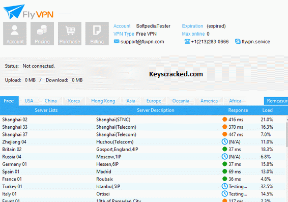The image size is (288, 202).
Task: Sort by Load column header
Action: (x=267, y=110)
